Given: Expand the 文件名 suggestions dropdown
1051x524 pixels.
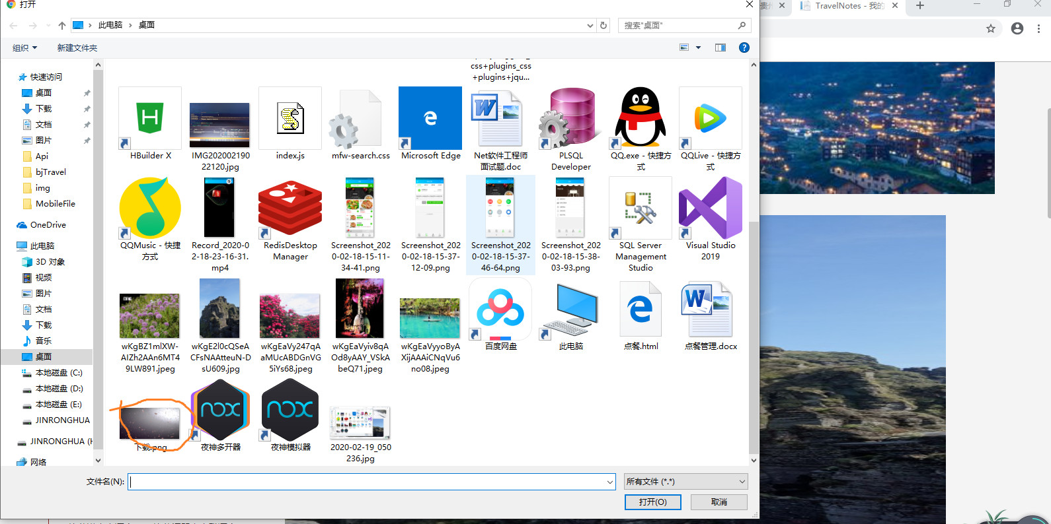Looking at the screenshot, I should pos(610,482).
